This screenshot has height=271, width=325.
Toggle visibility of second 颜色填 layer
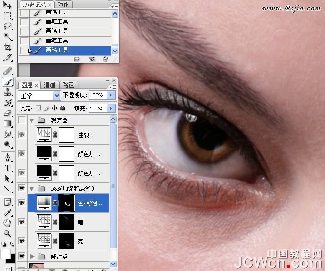(x=21, y=172)
